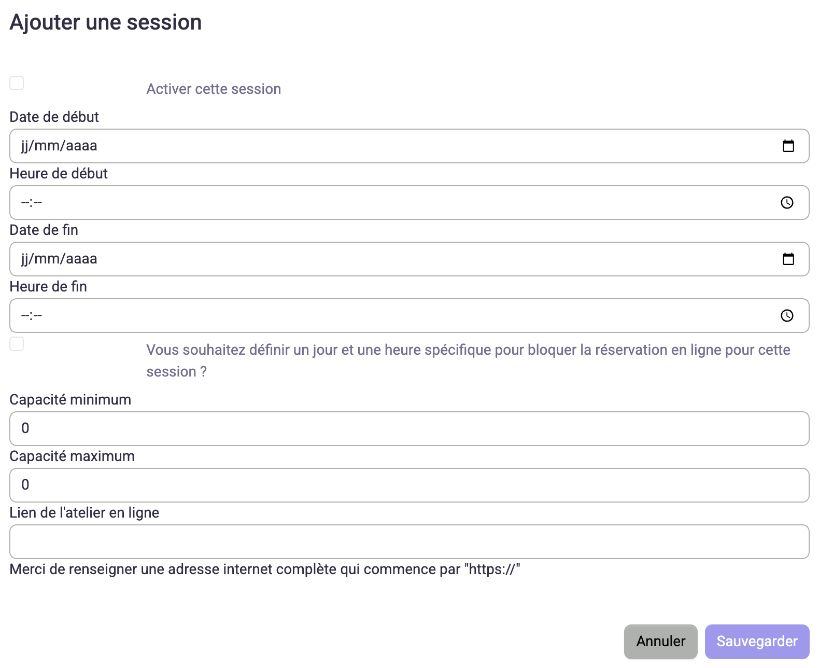Focus the Date de début date field

409,146
